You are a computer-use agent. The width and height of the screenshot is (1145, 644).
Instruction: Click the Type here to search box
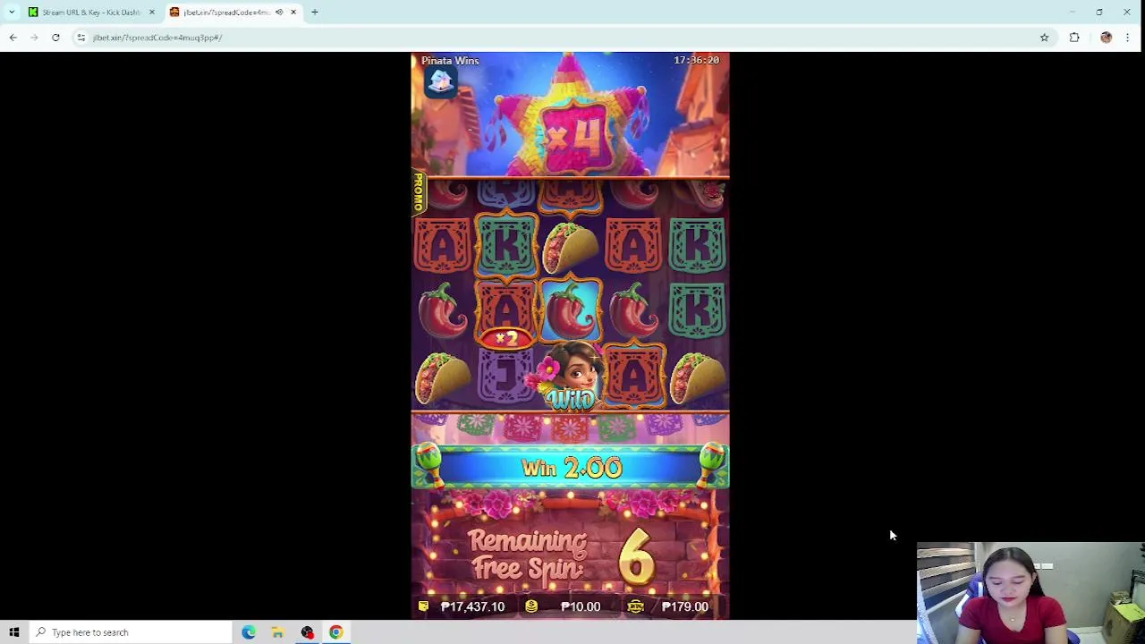[x=130, y=632]
